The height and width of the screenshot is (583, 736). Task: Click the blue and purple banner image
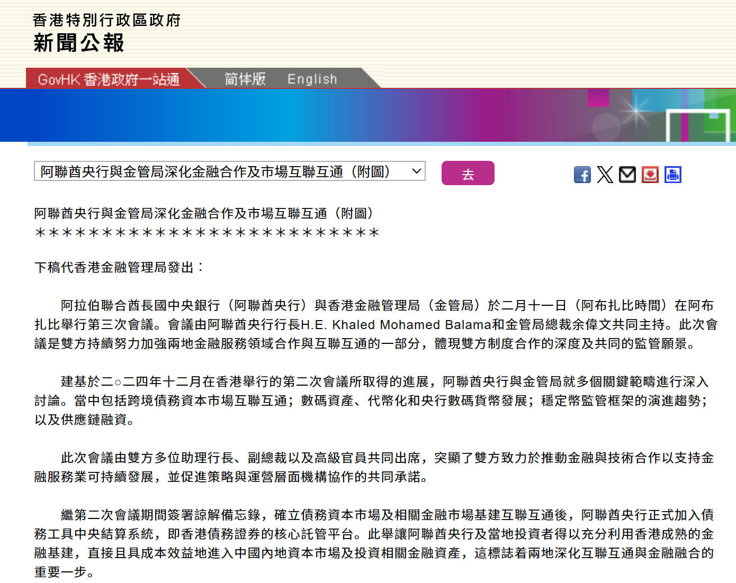pyautogui.click(x=367, y=115)
